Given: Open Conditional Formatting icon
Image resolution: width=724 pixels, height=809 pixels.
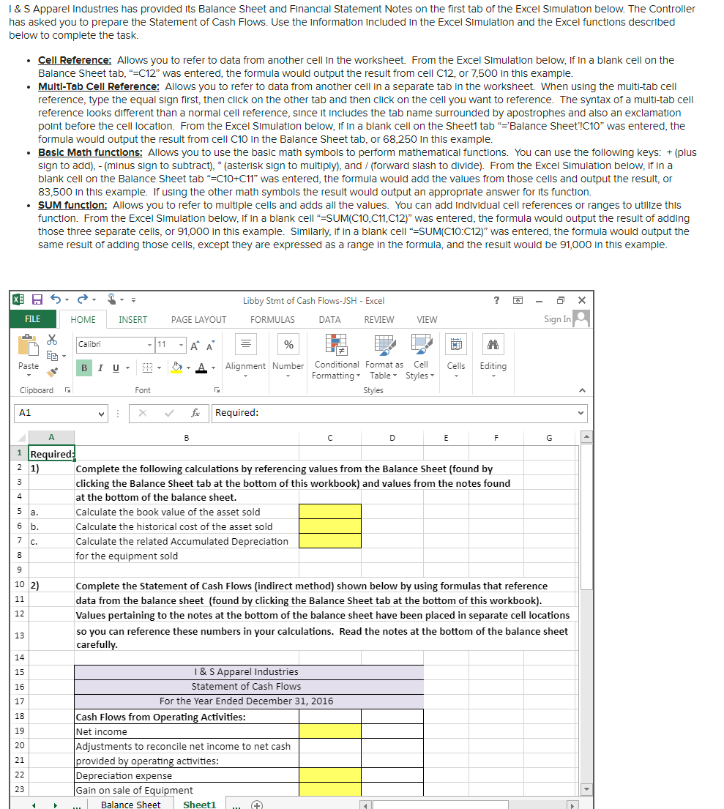Looking at the screenshot, I should pyautogui.click(x=336, y=345).
